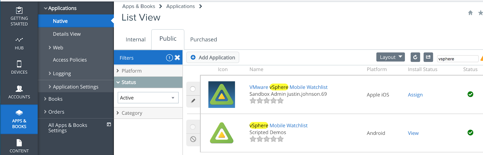Click the export list icon
The width and height of the screenshot is (483, 155).
[x=428, y=57]
